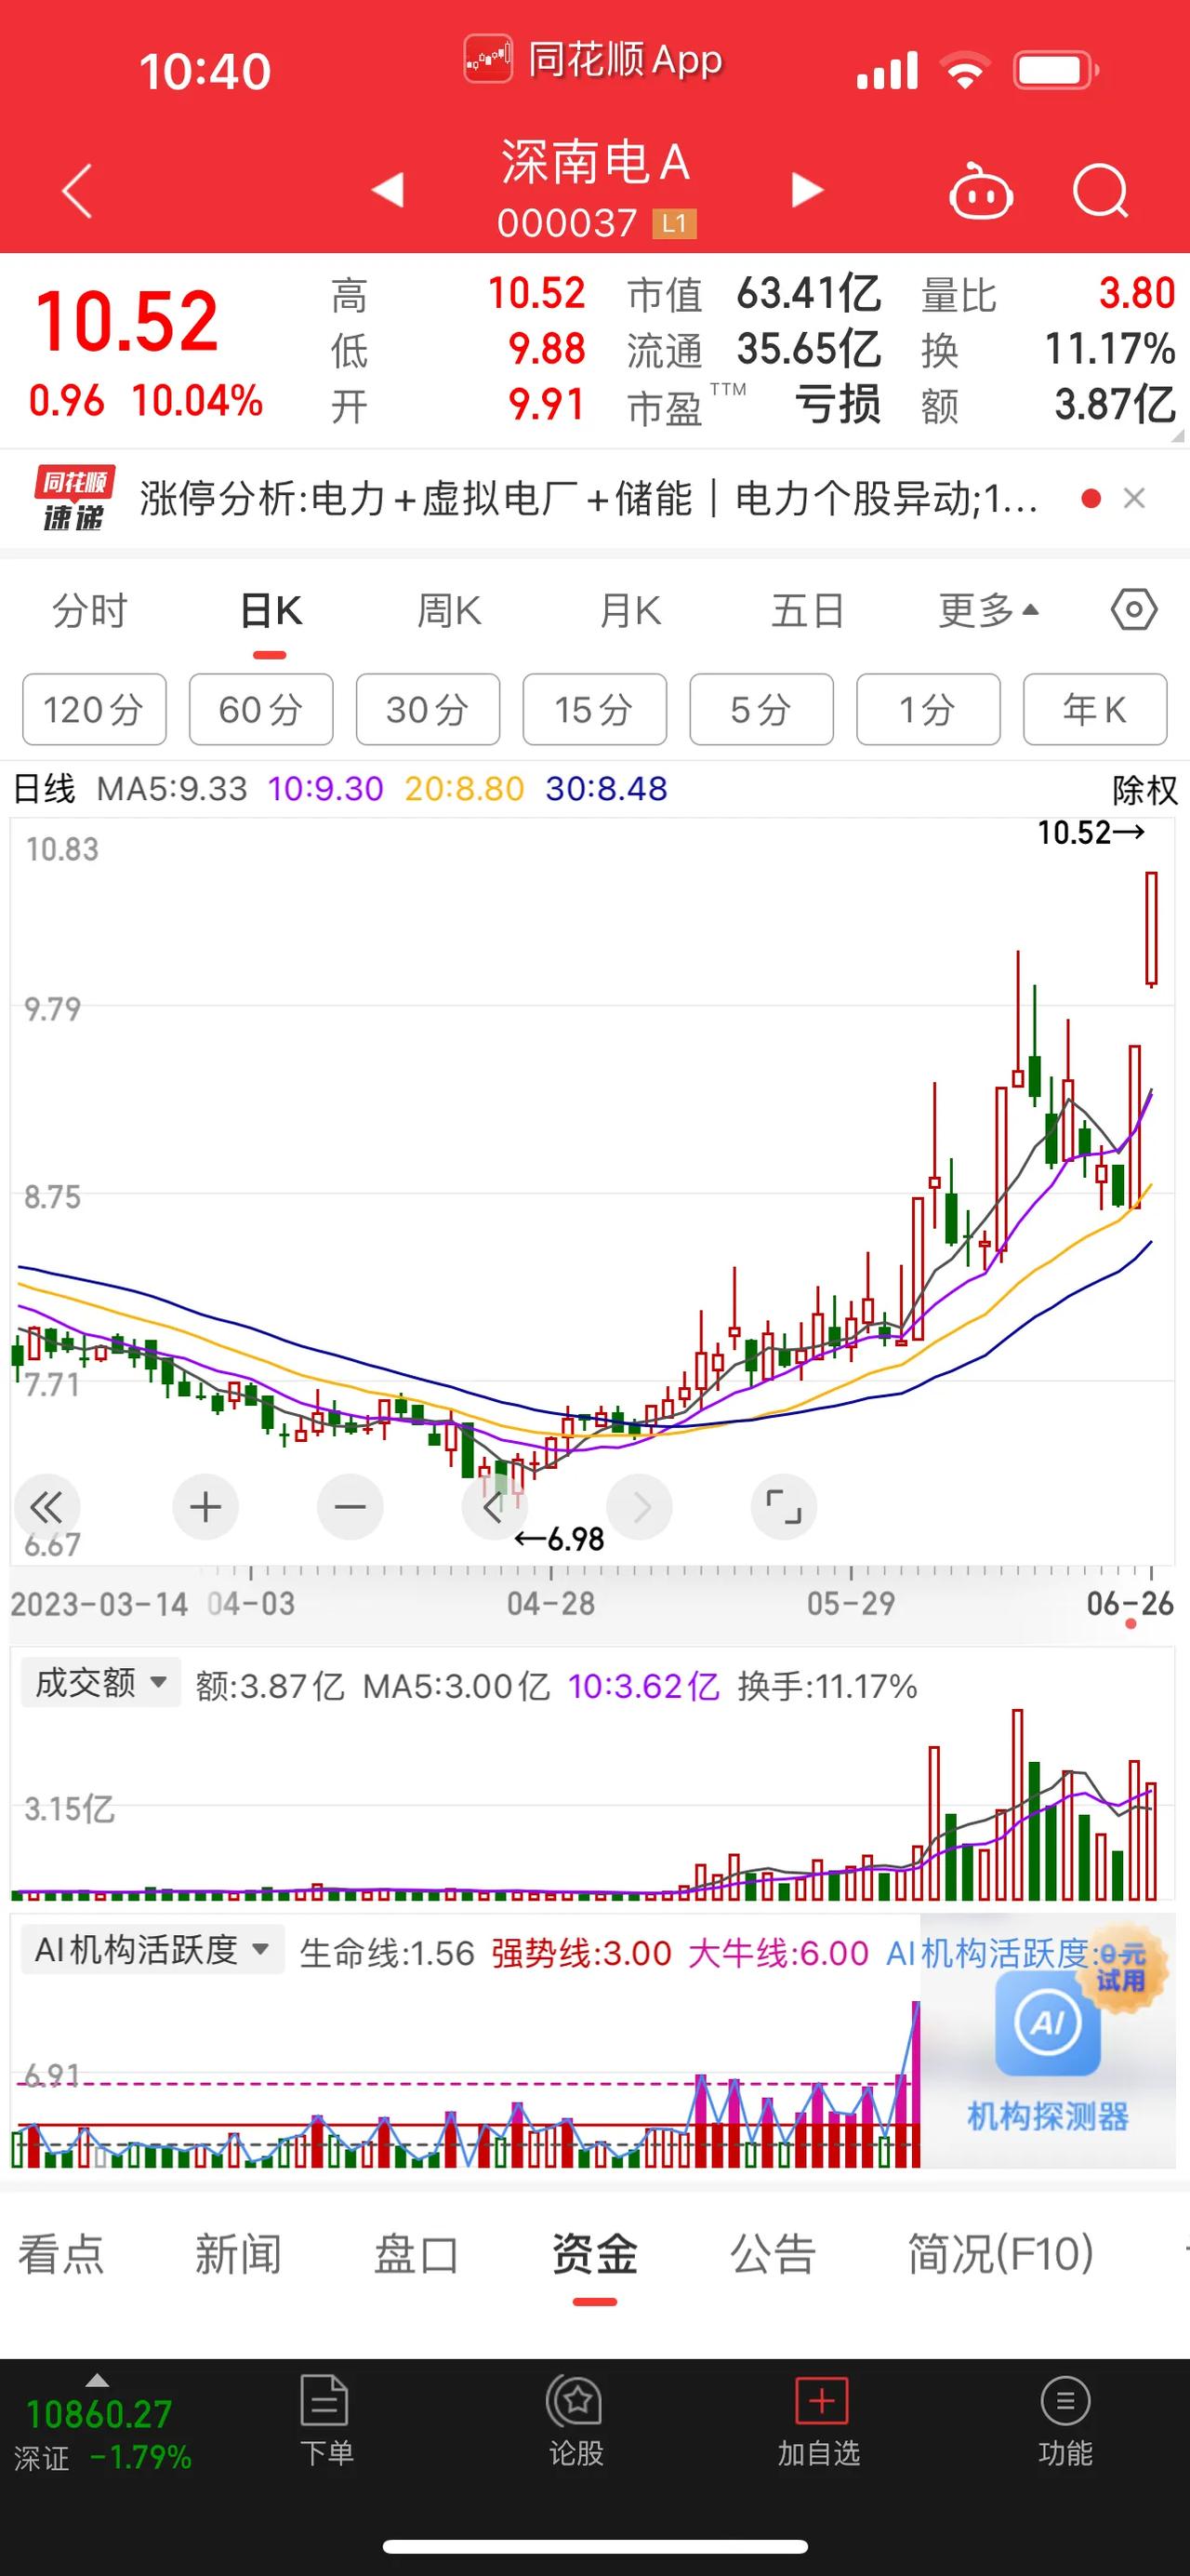Image resolution: width=1190 pixels, height=2576 pixels.
Task: Open the AI机构活跃度 indicator dropdown
Action: [152, 1949]
